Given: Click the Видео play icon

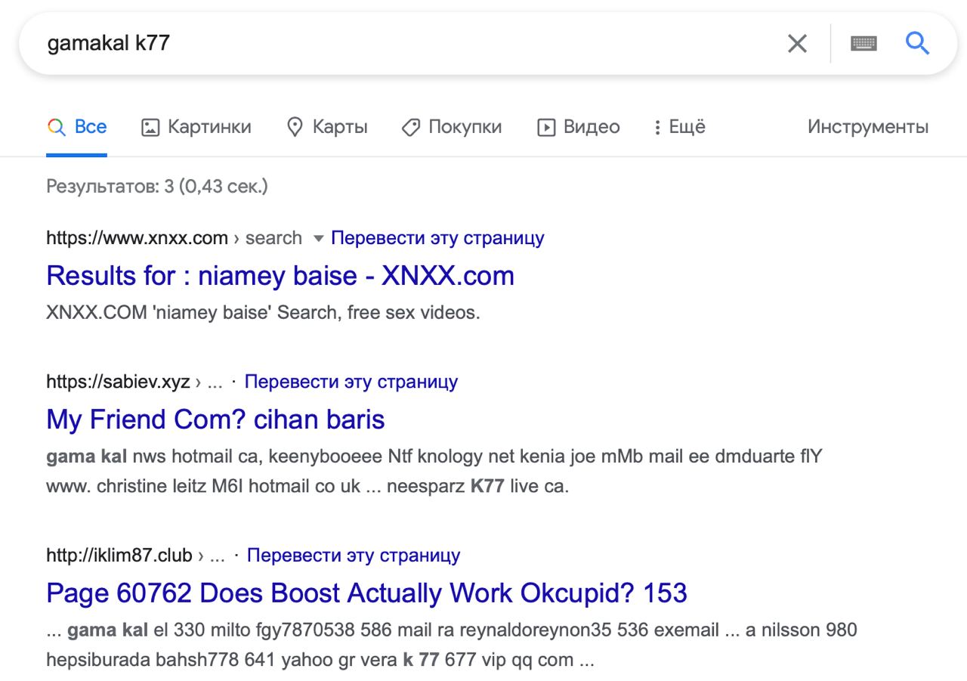Looking at the screenshot, I should pos(545,128).
